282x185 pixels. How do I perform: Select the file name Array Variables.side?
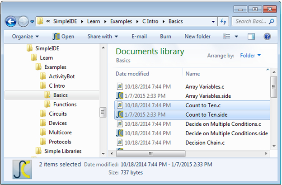tap(208, 96)
